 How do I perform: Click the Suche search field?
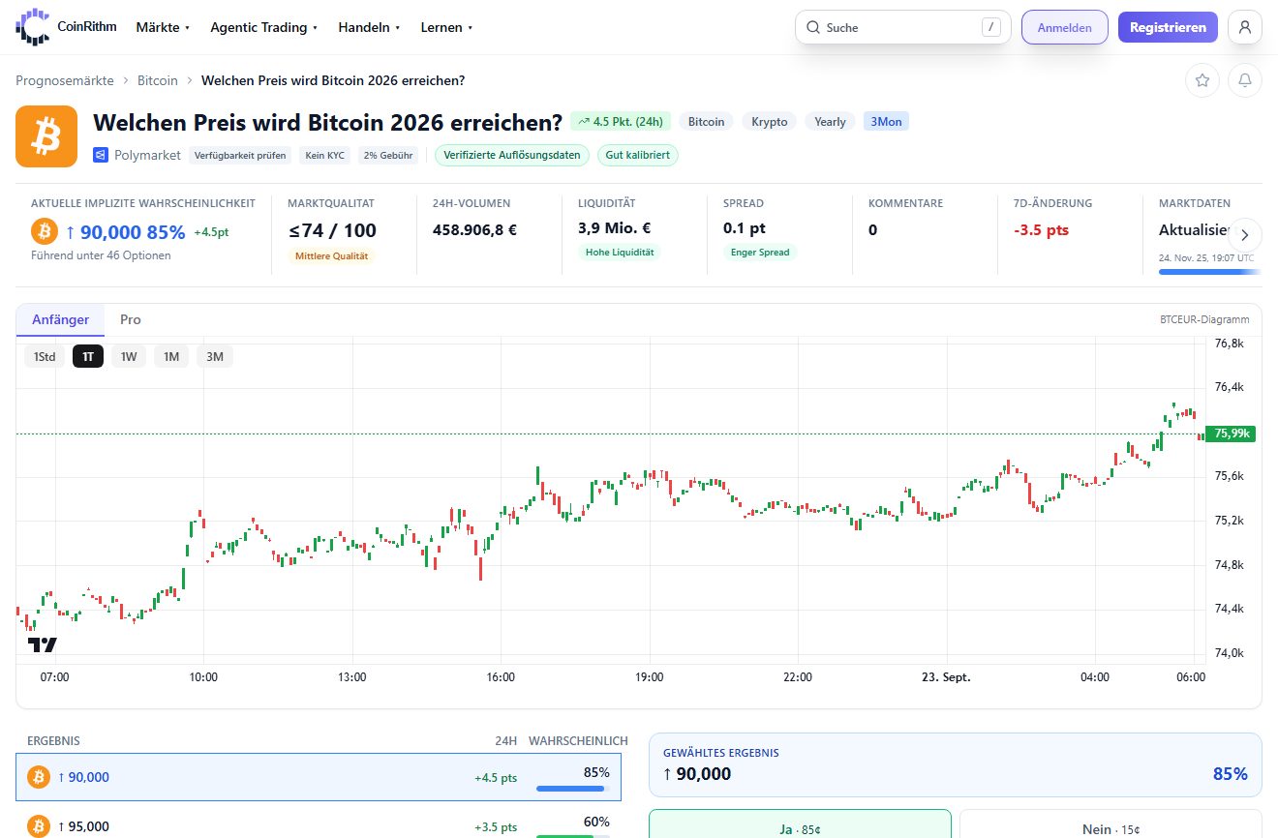pos(903,27)
